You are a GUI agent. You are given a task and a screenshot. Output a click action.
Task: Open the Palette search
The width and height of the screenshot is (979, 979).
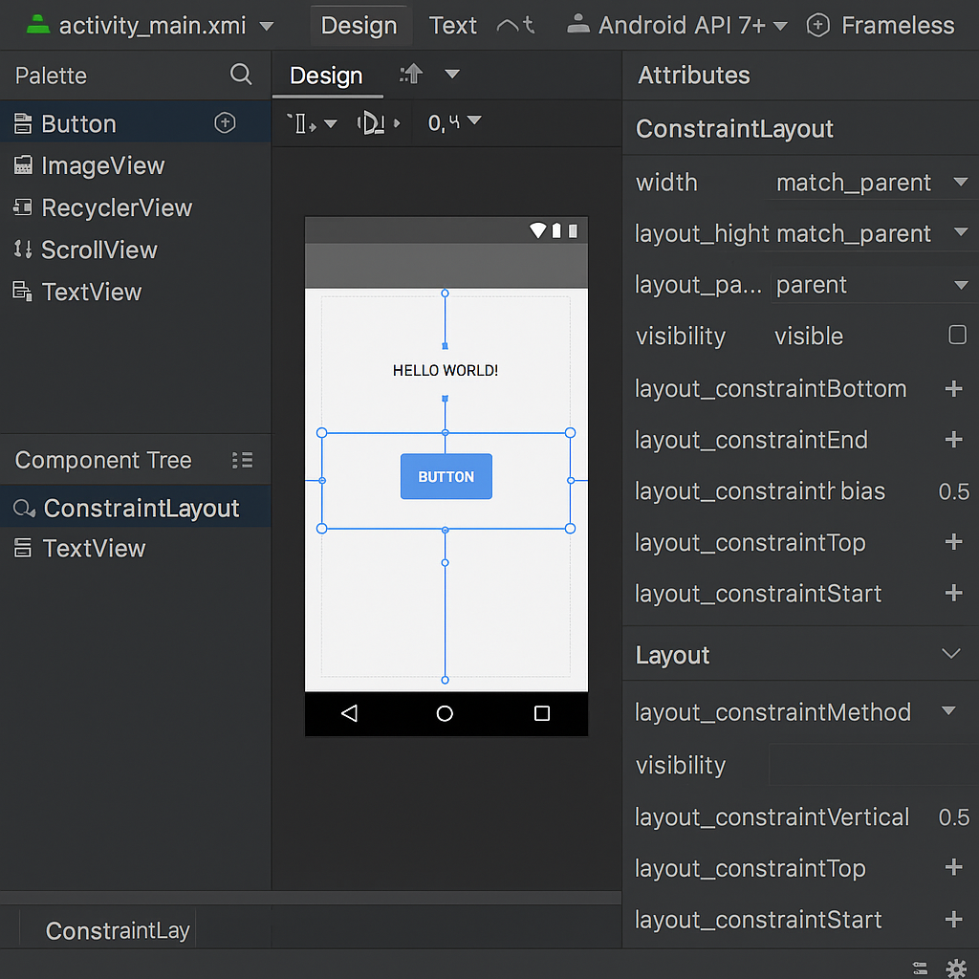pos(240,75)
